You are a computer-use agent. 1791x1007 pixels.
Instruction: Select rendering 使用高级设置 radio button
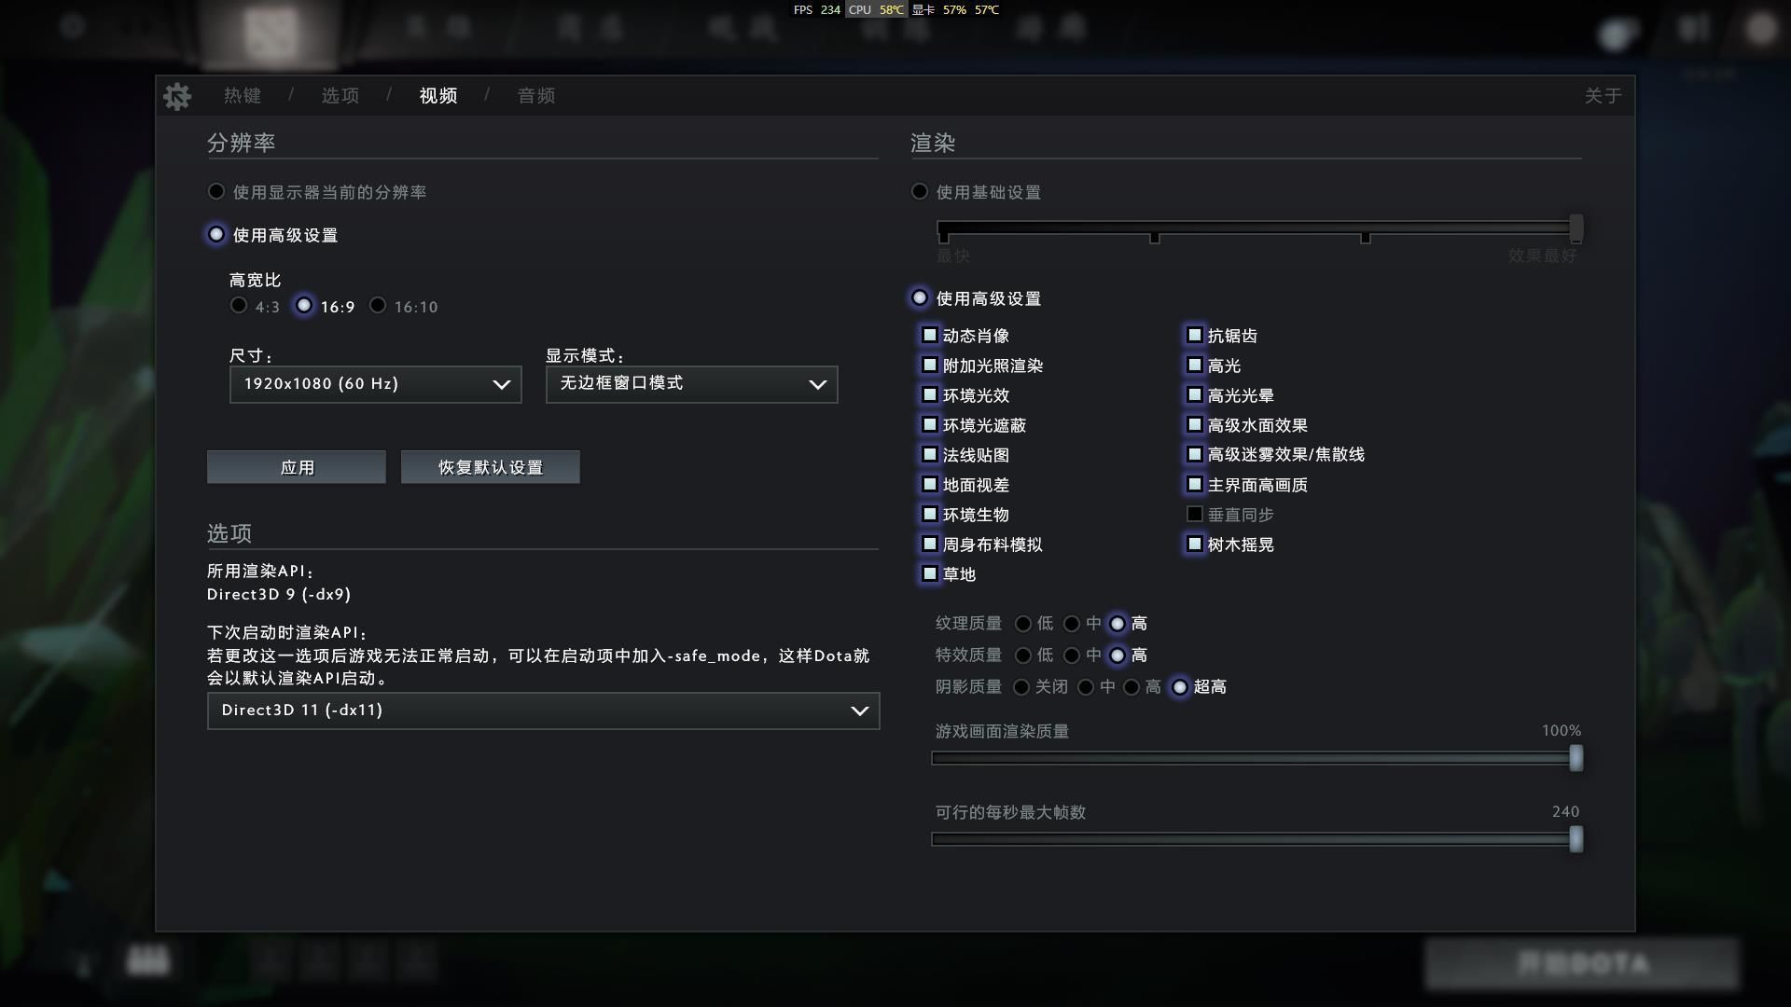920,297
